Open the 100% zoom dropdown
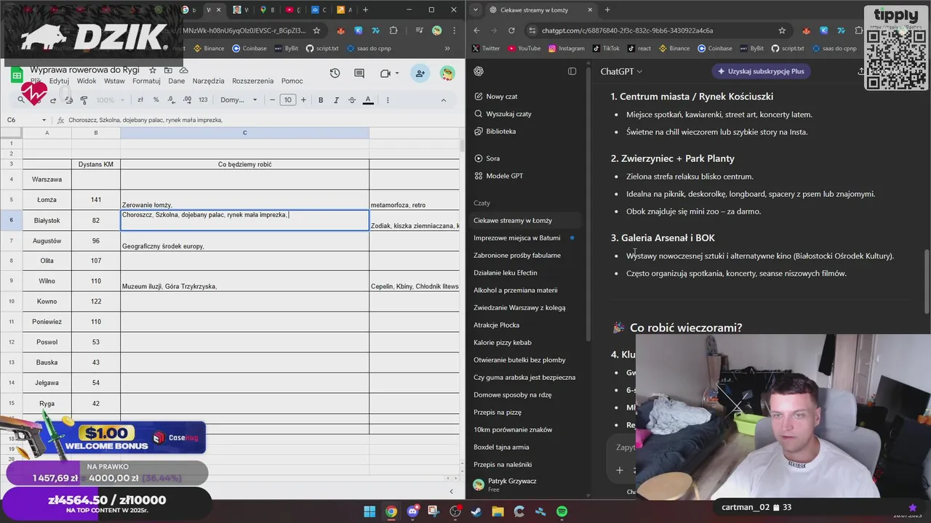 (x=110, y=100)
